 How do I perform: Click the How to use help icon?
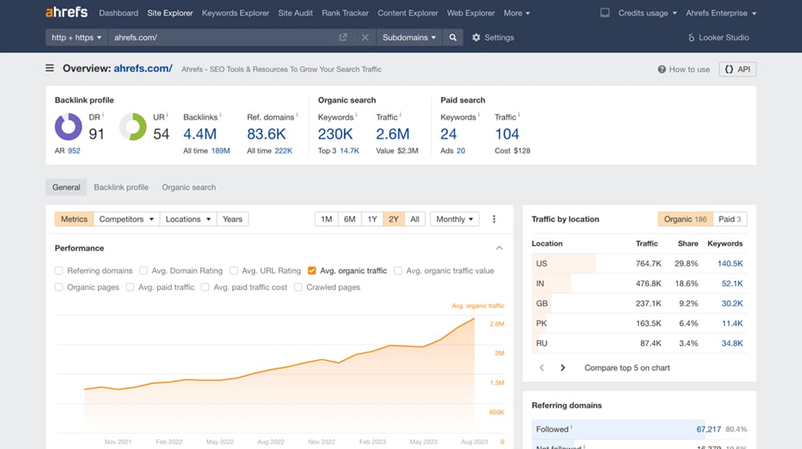pyautogui.click(x=662, y=69)
